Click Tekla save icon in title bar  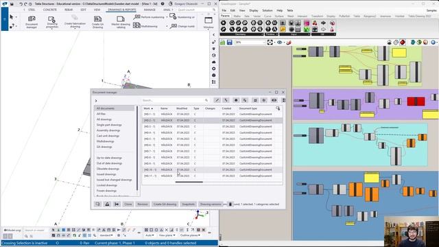point(12,4)
